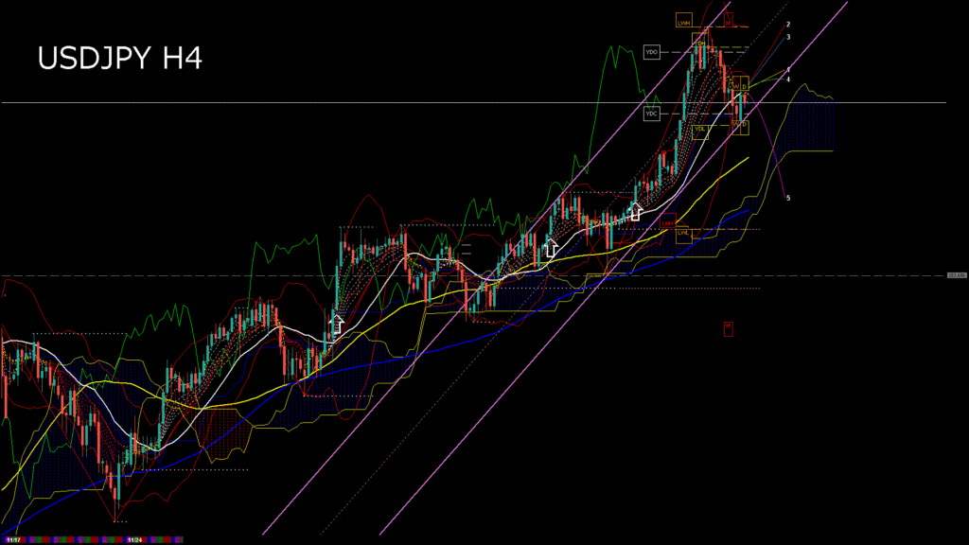Viewport: 969px width, 545px height.
Task: Select the YDO level label box
Action: tap(651, 52)
